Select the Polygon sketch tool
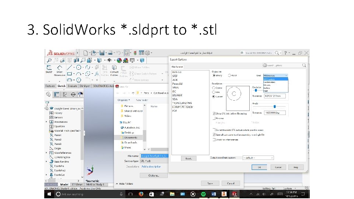Screen dimensions: 354x199 click(79, 80)
